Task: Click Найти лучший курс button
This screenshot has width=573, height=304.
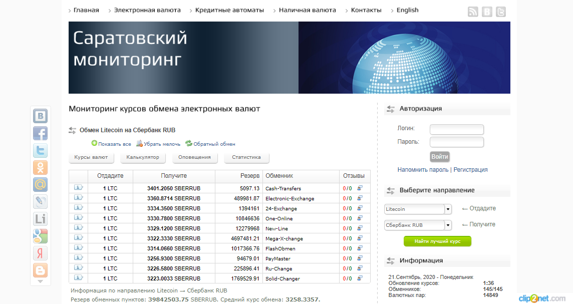Action: point(437,241)
